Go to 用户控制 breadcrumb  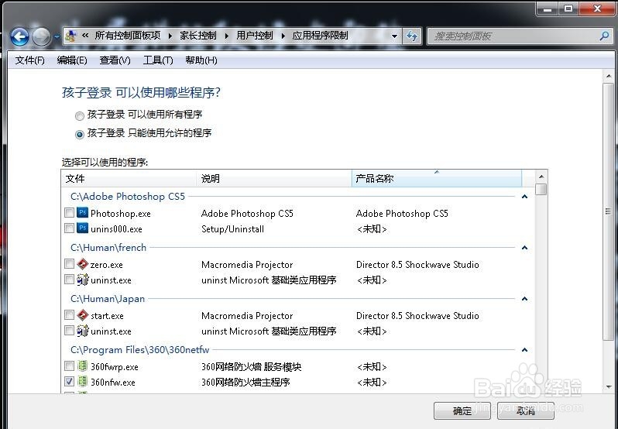(x=254, y=36)
